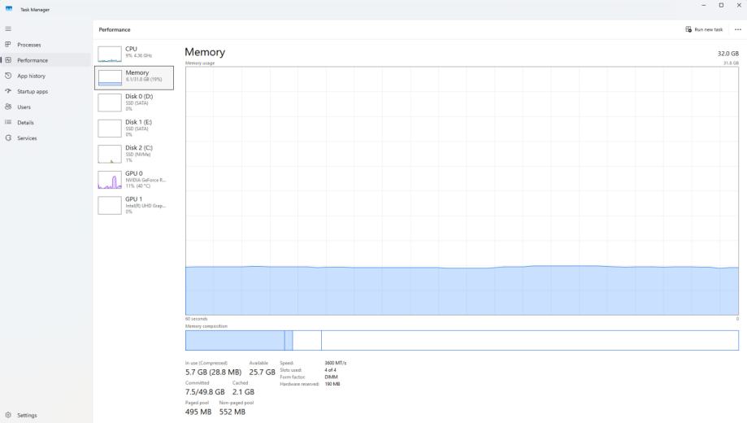Select Disk 2 (C:) graph thumbnail
Viewport: 747px width, 423px height.
coord(110,154)
